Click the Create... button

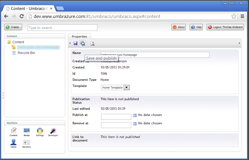click(x=13, y=27)
